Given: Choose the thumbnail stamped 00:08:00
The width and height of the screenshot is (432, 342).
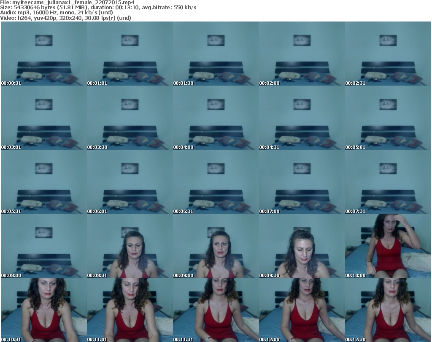Looking at the screenshot, I should (x=44, y=246).
